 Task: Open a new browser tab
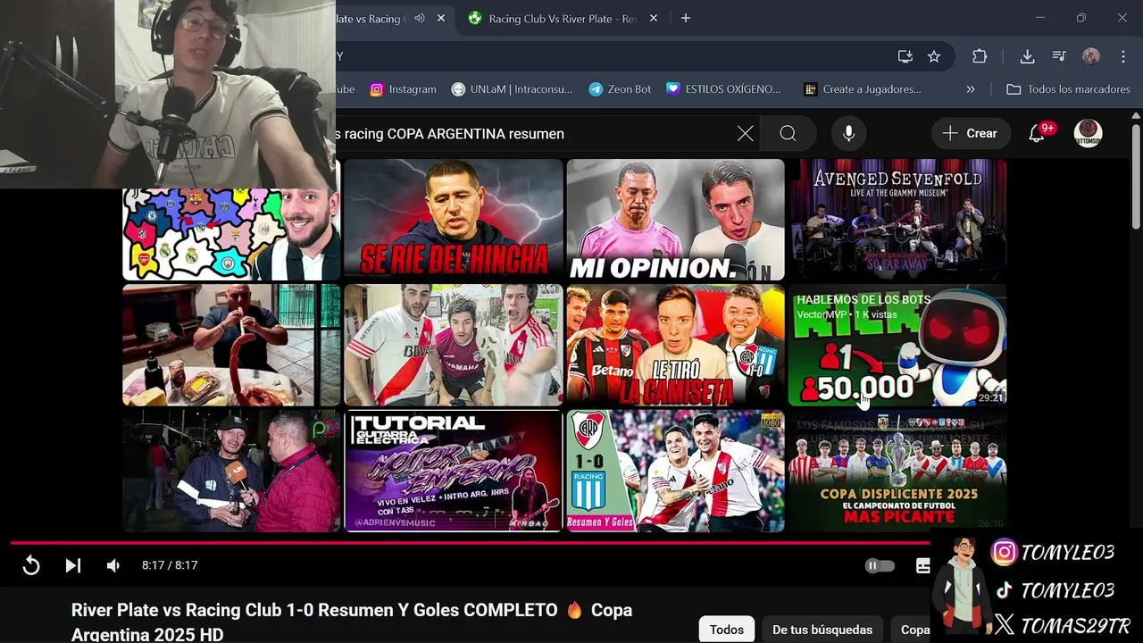(686, 18)
